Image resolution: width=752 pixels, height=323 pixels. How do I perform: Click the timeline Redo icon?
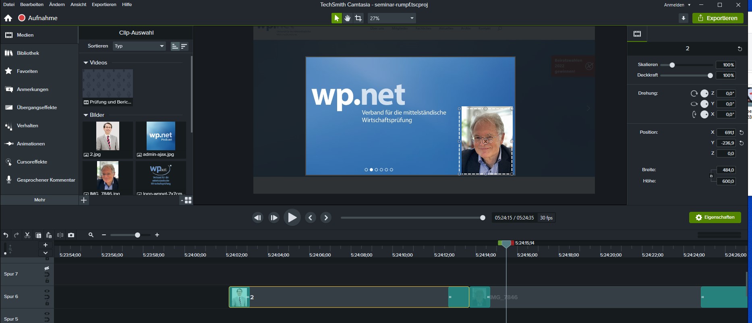click(x=17, y=235)
